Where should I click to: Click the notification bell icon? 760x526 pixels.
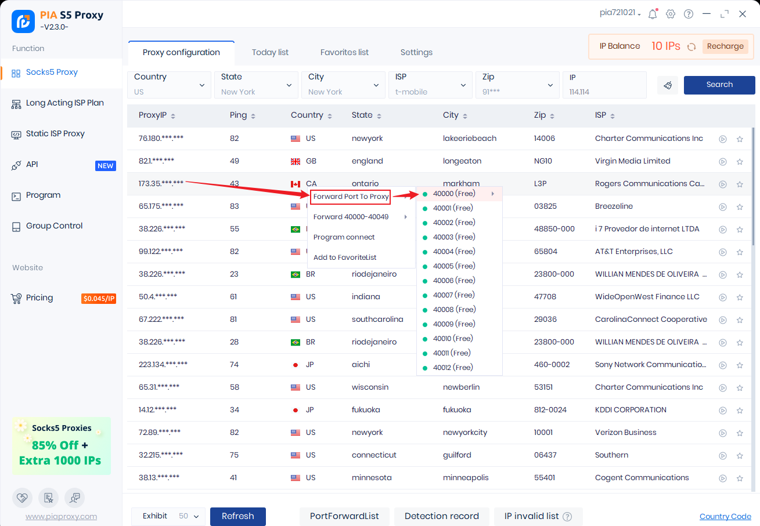click(x=653, y=14)
